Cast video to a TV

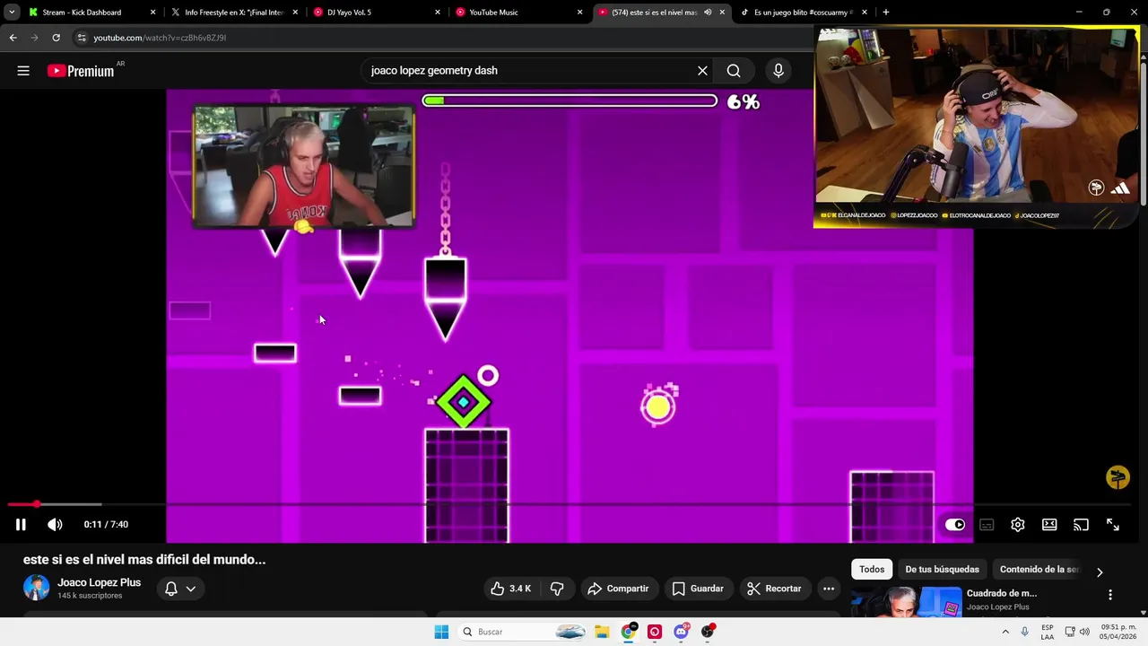pyautogui.click(x=1081, y=525)
